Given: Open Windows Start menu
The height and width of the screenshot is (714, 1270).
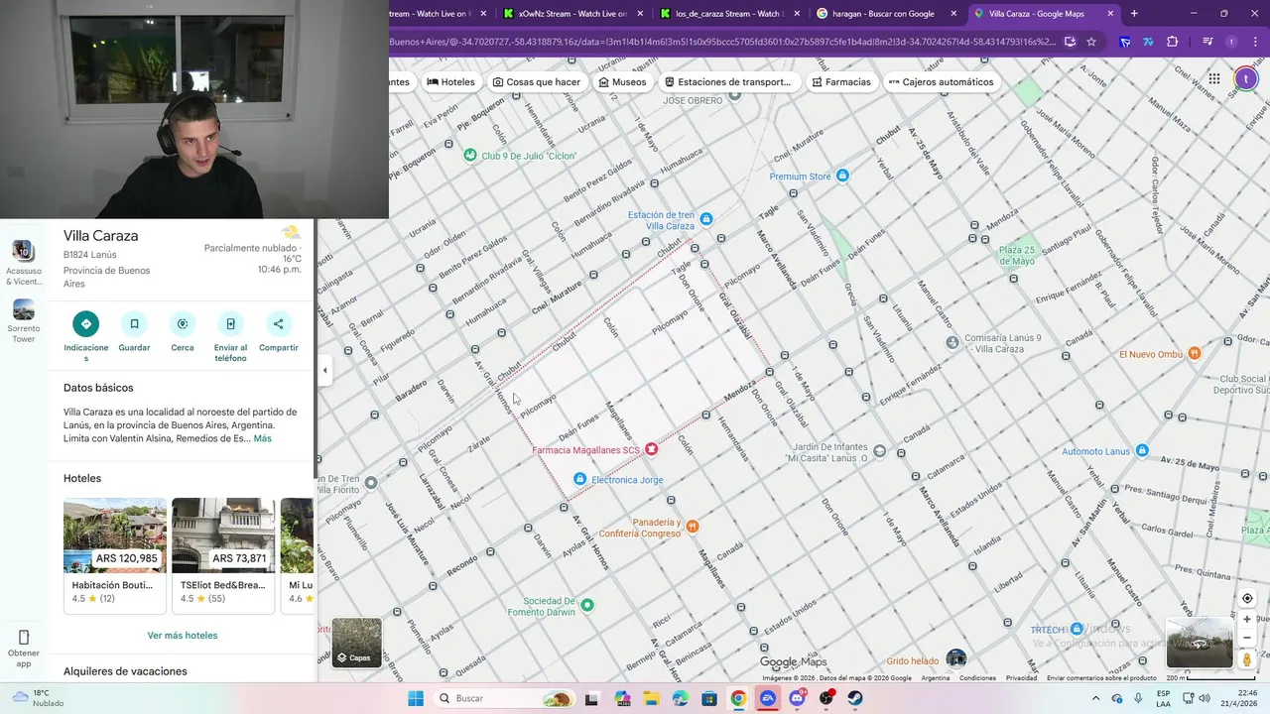Looking at the screenshot, I should [x=416, y=698].
